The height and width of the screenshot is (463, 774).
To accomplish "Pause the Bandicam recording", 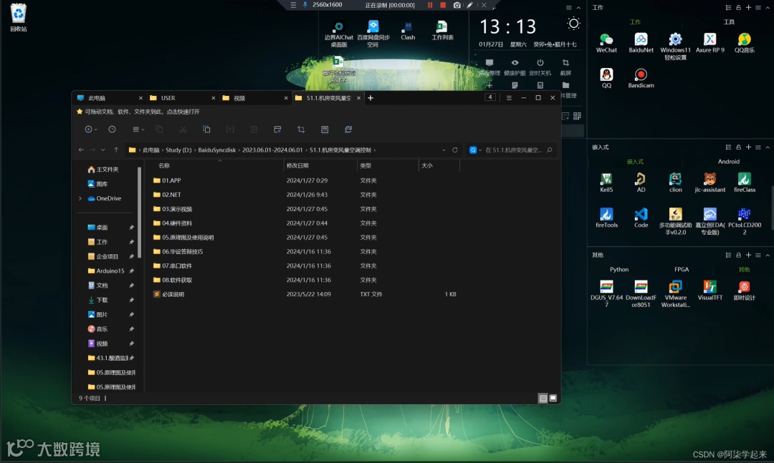I will coord(430,5).
